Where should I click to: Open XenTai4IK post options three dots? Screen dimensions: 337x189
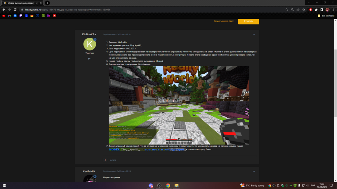point(254,172)
